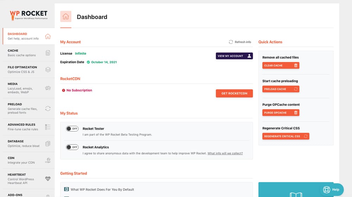Click the trash icon on Purge OPcache
The image size is (352, 197).
pyautogui.click(x=296, y=113)
